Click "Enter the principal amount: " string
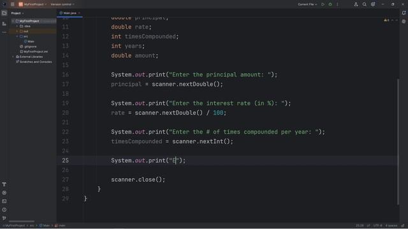 point(220,75)
